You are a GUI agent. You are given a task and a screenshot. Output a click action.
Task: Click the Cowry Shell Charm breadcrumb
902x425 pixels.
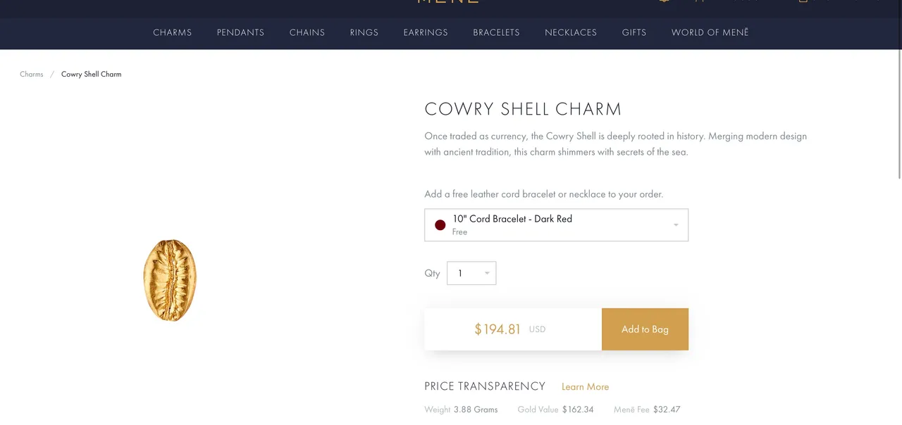click(91, 74)
